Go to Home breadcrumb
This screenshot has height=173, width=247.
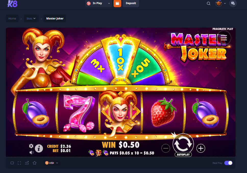[x=12, y=18]
